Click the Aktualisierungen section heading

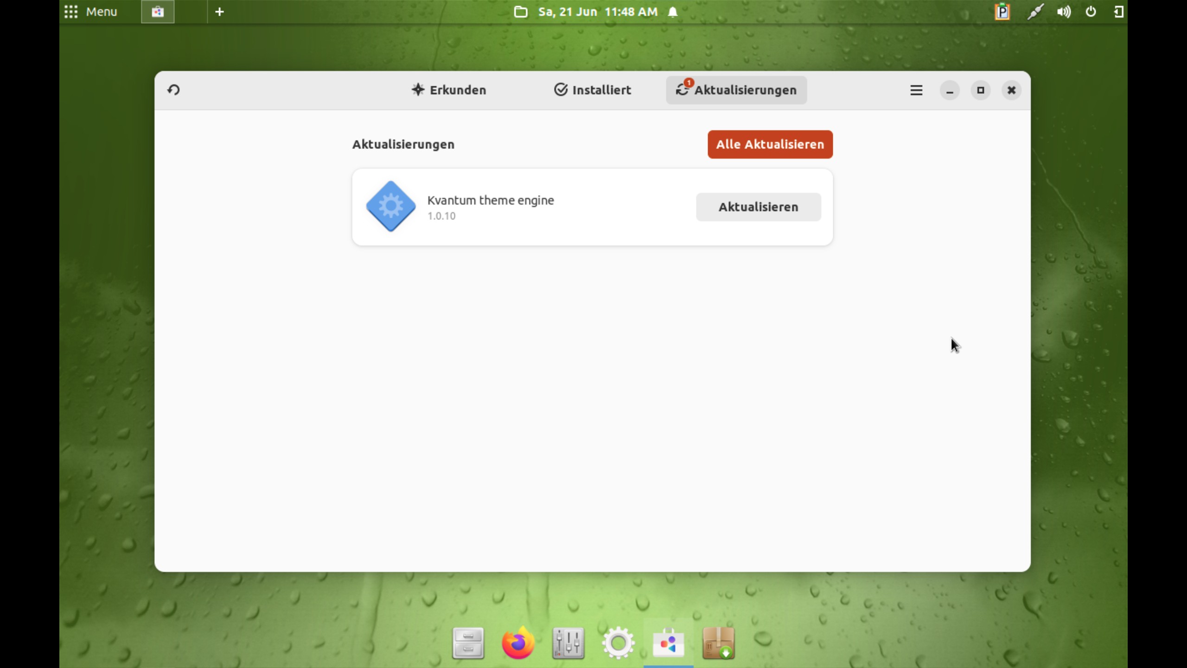(x=403, y=144)
